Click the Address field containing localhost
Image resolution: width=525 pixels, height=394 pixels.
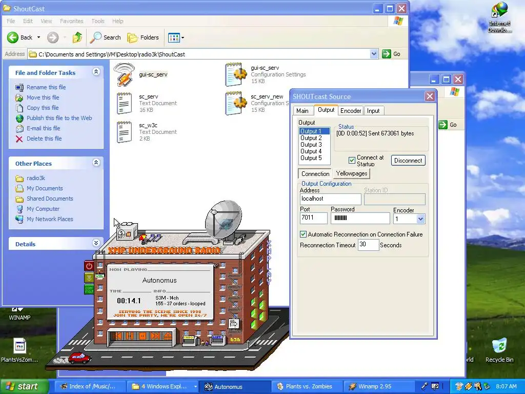tap(330, 199)
